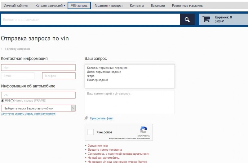Click the "Имя" name input field

point(38,68)
